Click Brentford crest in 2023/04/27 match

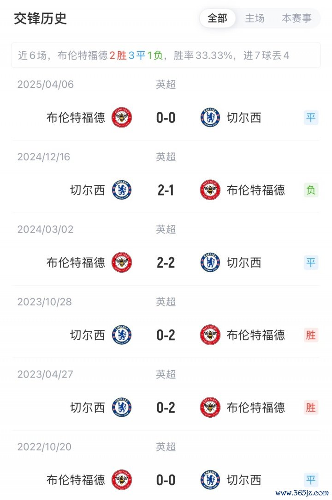(210, 408)
